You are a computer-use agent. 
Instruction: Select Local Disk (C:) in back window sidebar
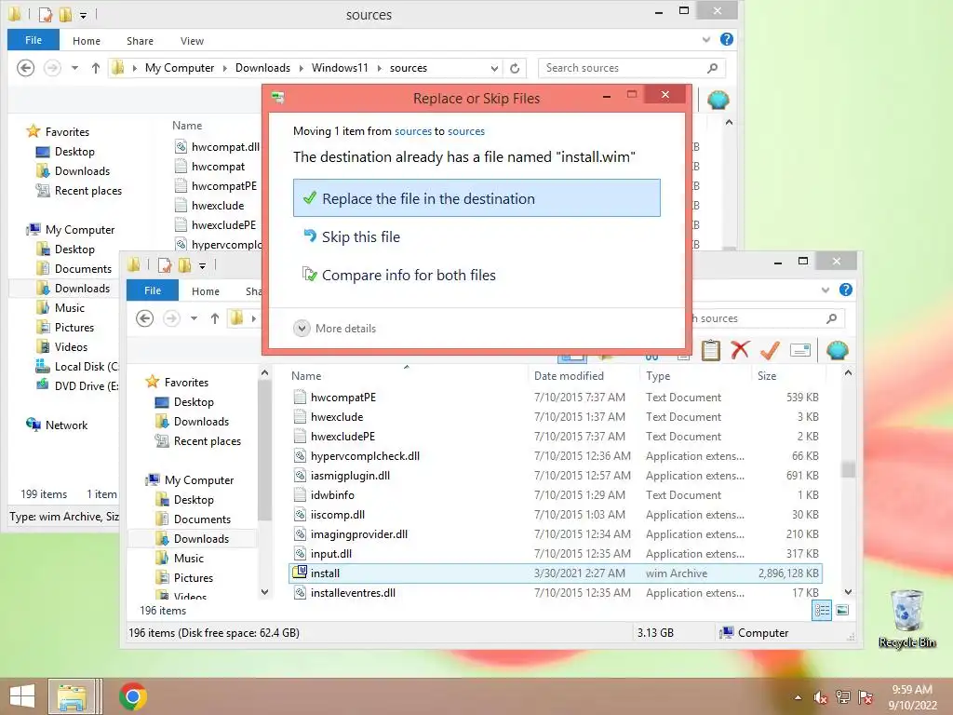coord(77,367)
